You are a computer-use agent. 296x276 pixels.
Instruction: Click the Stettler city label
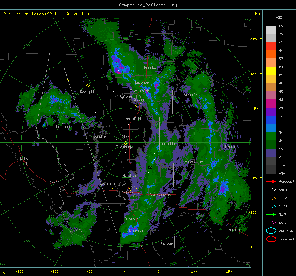pyautogui.click(x=192, y=95)
